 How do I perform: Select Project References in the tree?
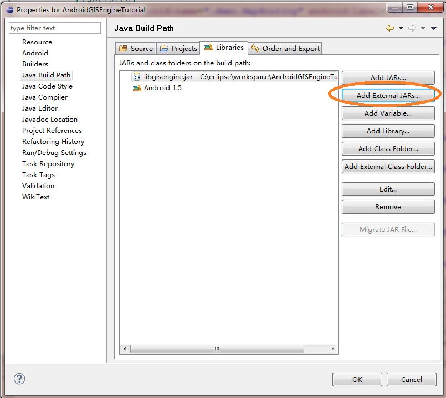click(52, 131)
